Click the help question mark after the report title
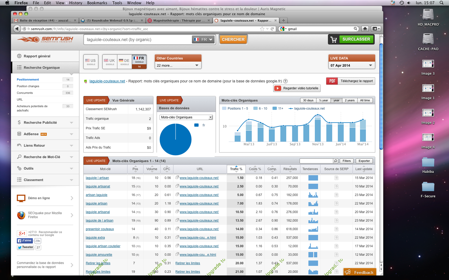The image size is (449, 280). (285, 81)
